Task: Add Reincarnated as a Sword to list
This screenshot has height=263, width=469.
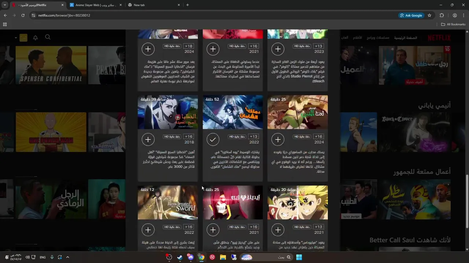Action: [x=148, y=230]
